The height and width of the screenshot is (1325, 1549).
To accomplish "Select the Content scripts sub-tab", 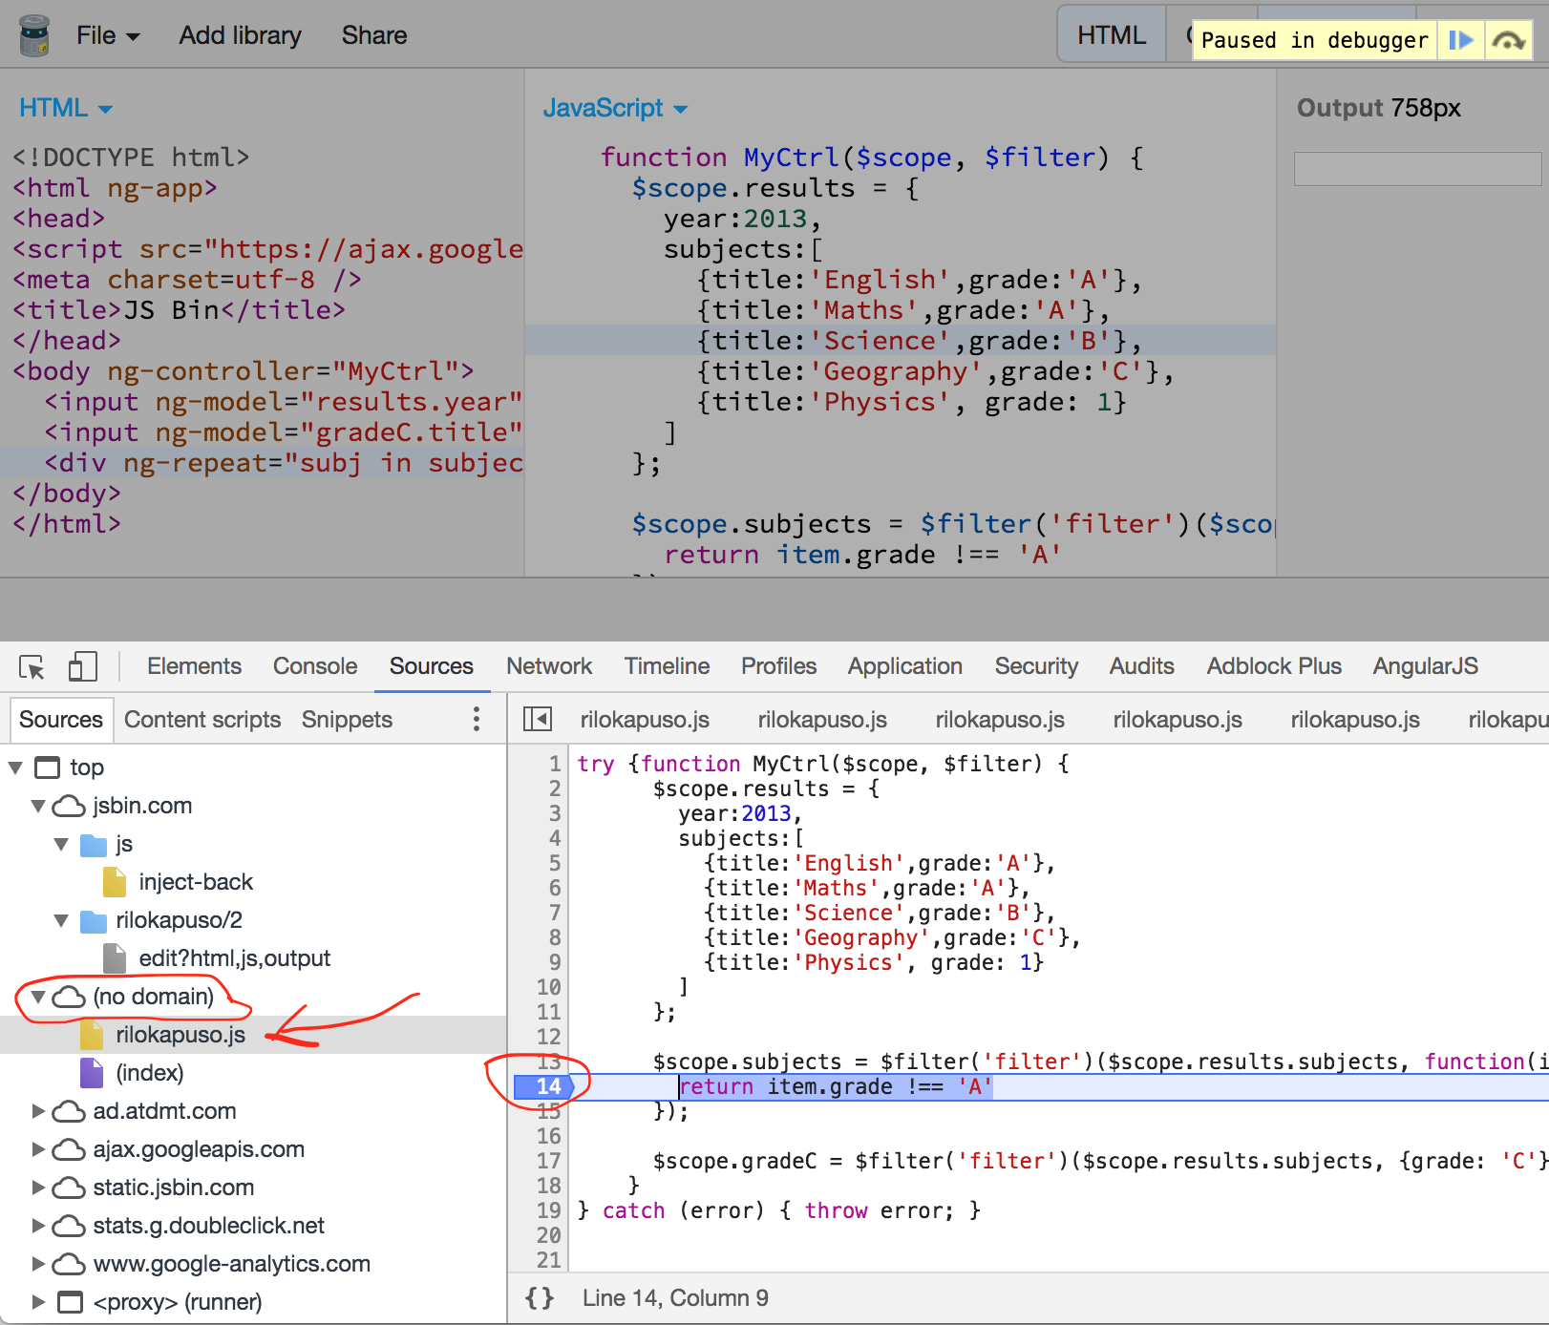I will [x=202, y=720].
